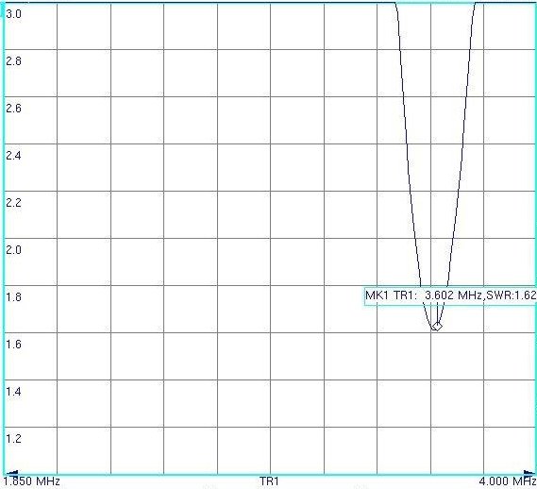Click the MK1 diamond marker on trace
The width and height of the screenshot is (537, 489).
click(x=437, y=327)
